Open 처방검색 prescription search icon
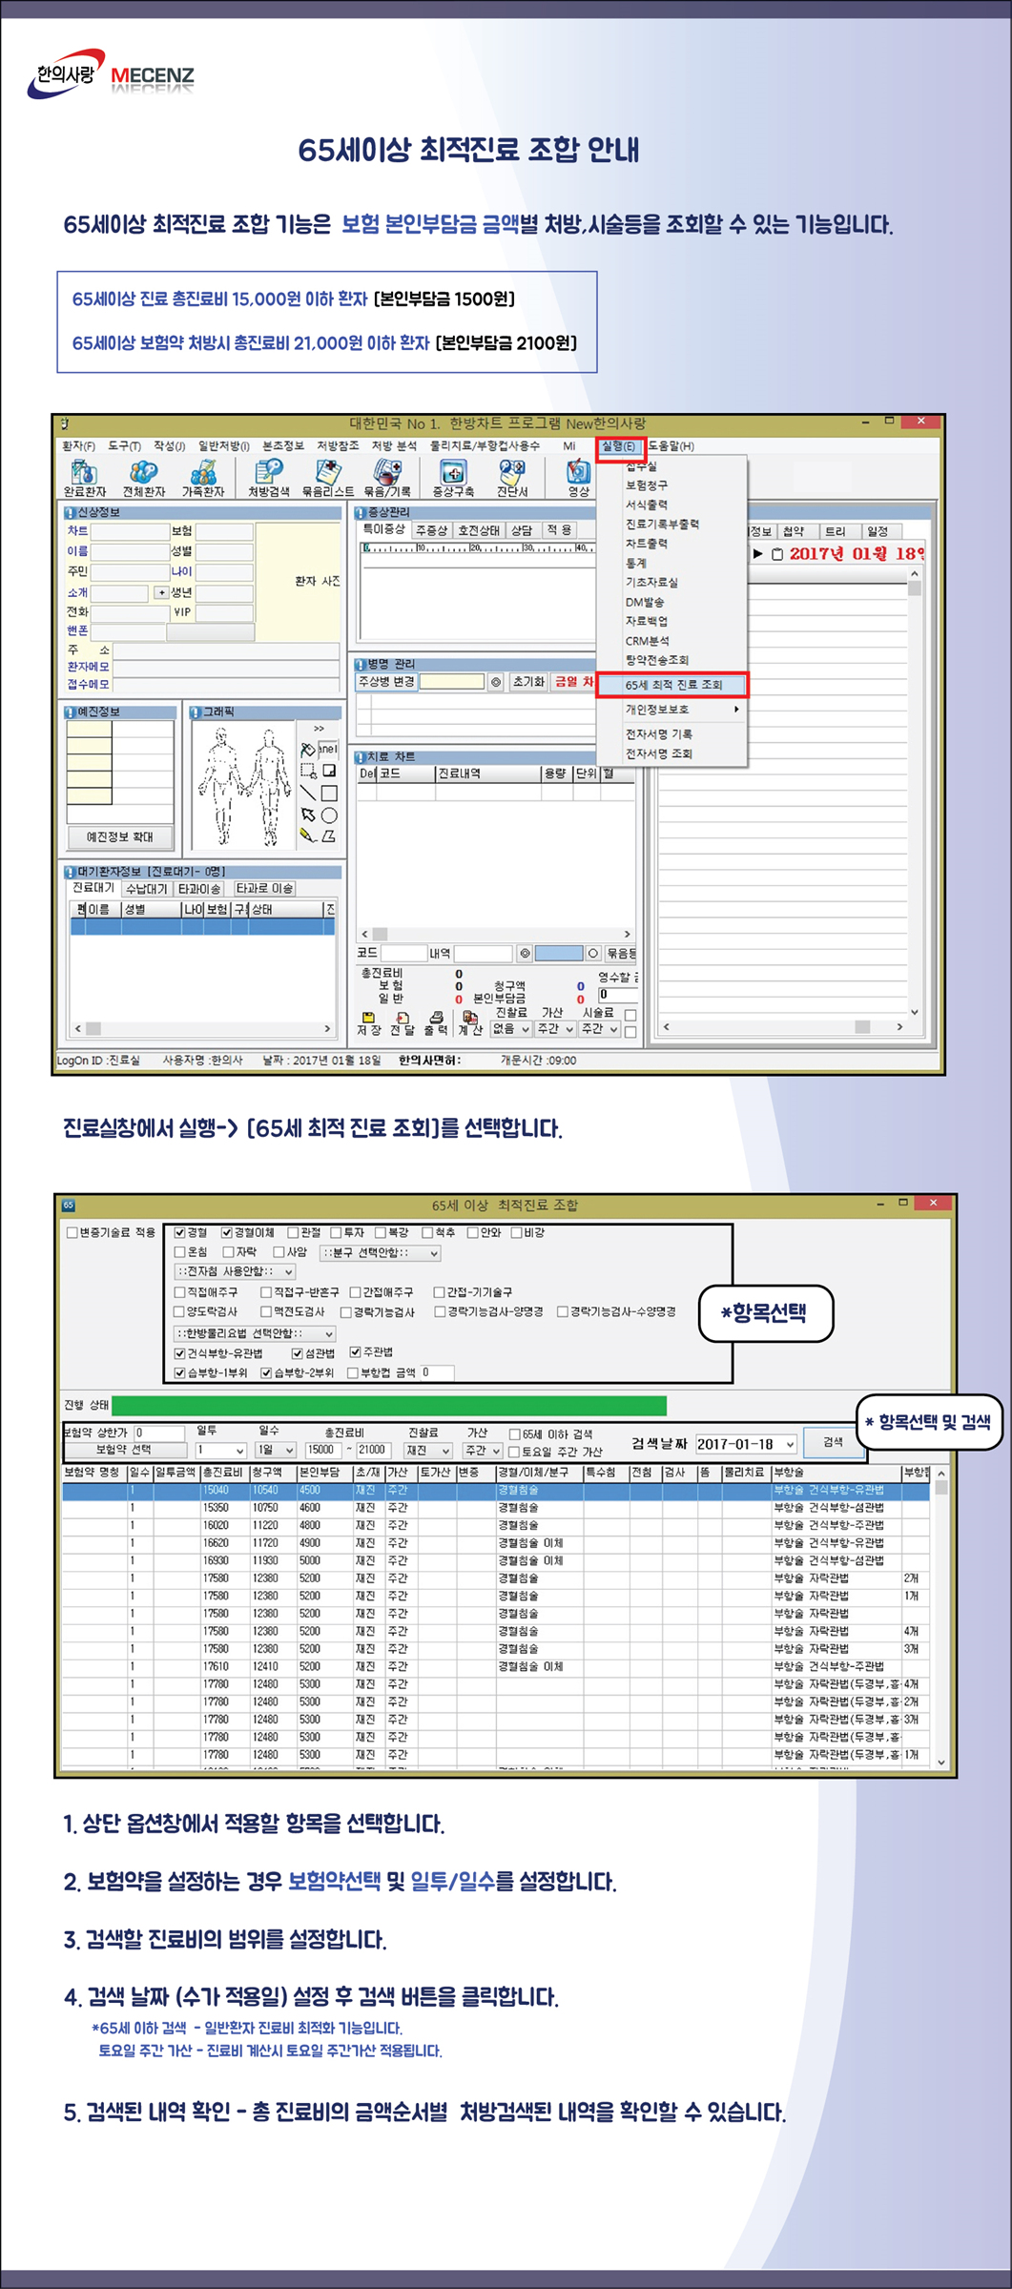The image size is (1012, 2289). [268, 473]
